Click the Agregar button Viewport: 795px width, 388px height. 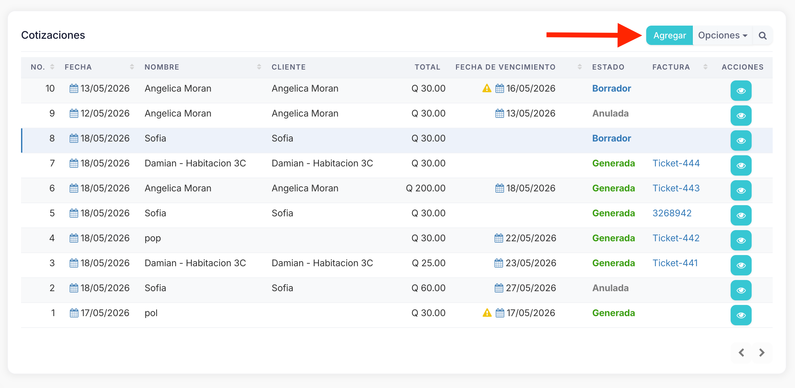point(670,35)
